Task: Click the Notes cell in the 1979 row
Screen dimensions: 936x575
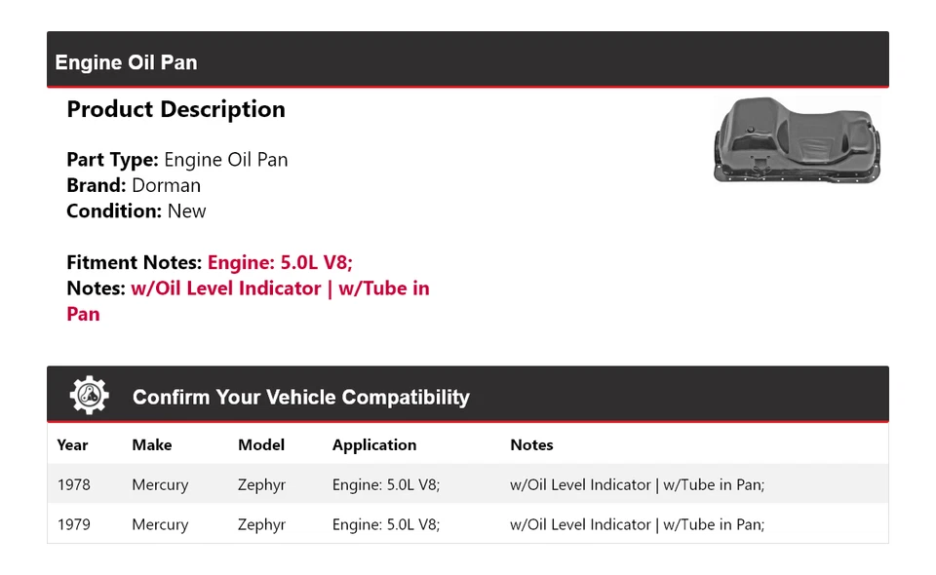Action: [637, 524]
